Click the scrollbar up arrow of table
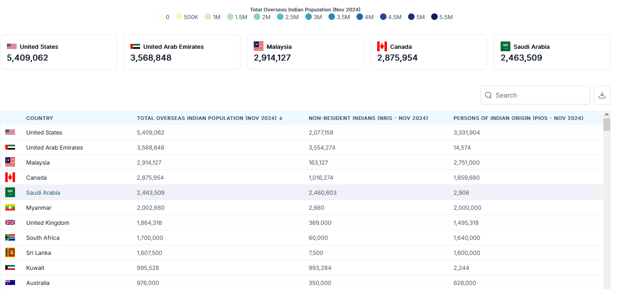Viewport: 620px width, 289px height. click(607, 115)
